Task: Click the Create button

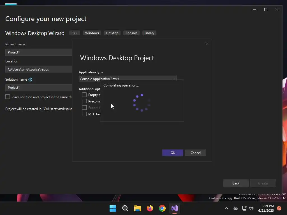Action: (x=263, y=183)
